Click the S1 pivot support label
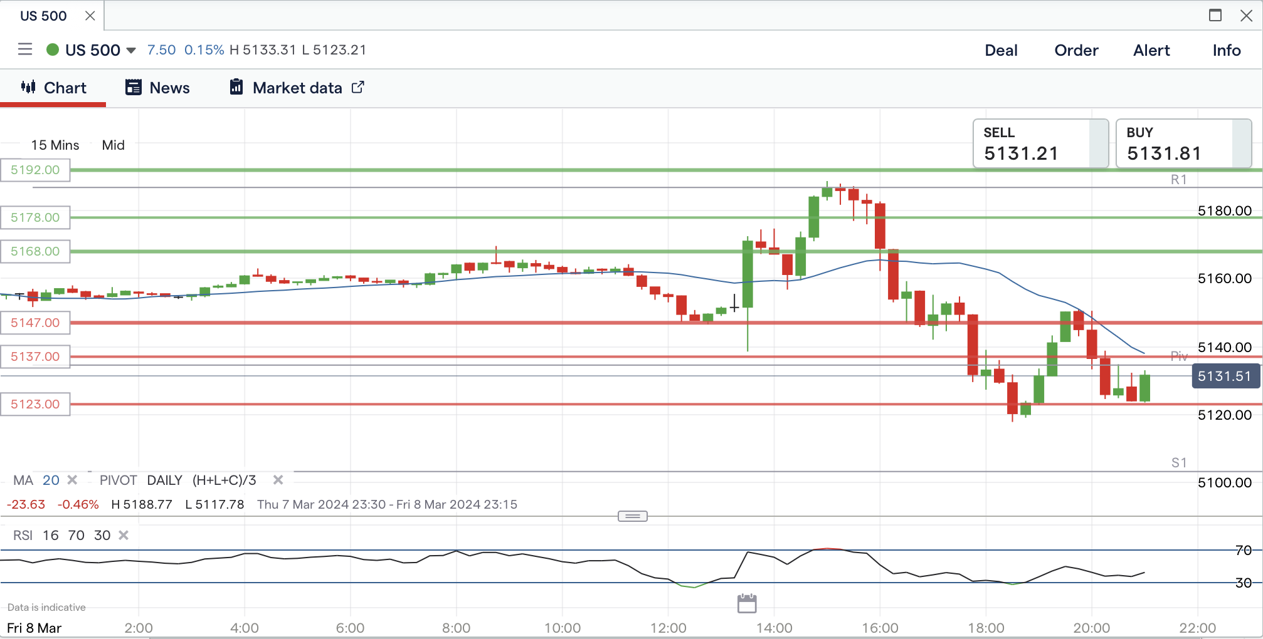Image resolution: width=1263 pixels, height=639 pixels. point(1179,463)
